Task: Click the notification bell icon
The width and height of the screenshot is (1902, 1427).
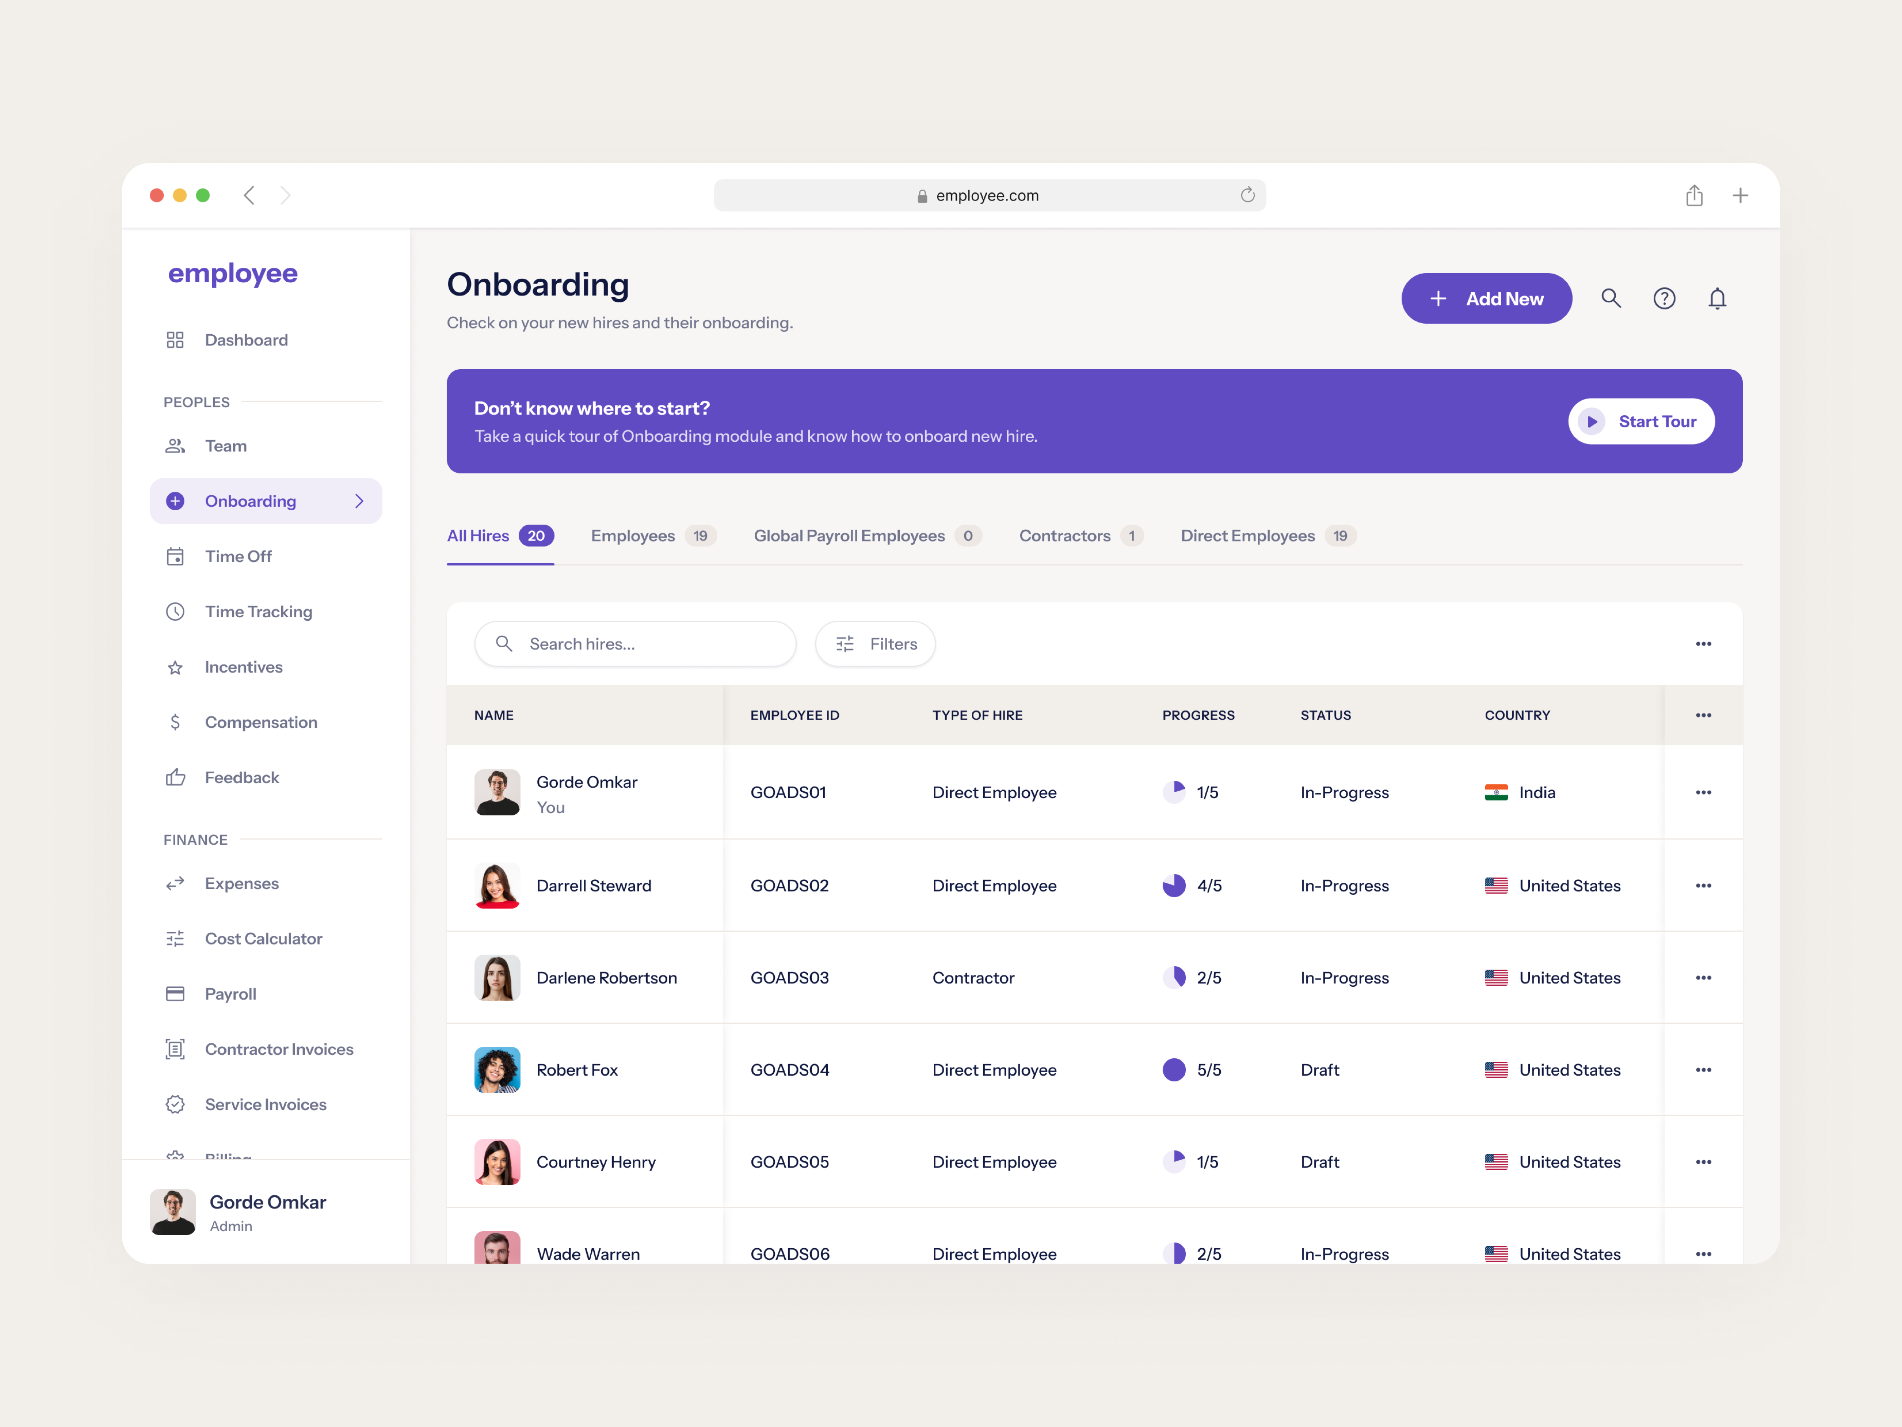Action: point(1718,298)
